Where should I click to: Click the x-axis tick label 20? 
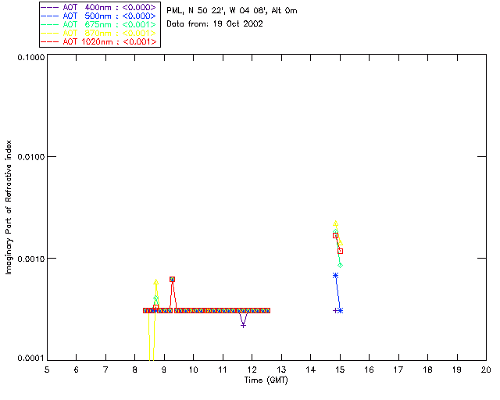click(x=486, y=370)
